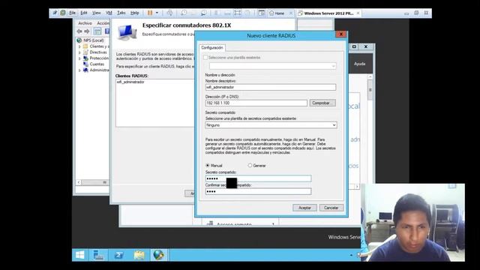Select the Generar radio button
The width and height of the screenshot is (480, 270).
pyautogui.click(x=250, y=166)
